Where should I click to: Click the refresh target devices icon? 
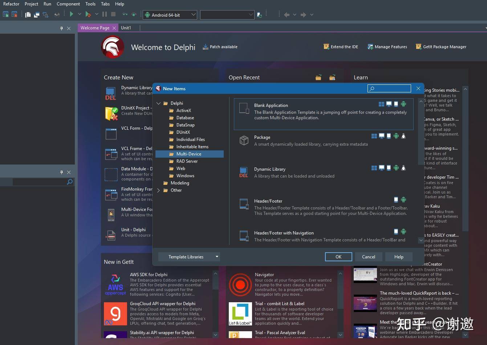click(259, 15)
